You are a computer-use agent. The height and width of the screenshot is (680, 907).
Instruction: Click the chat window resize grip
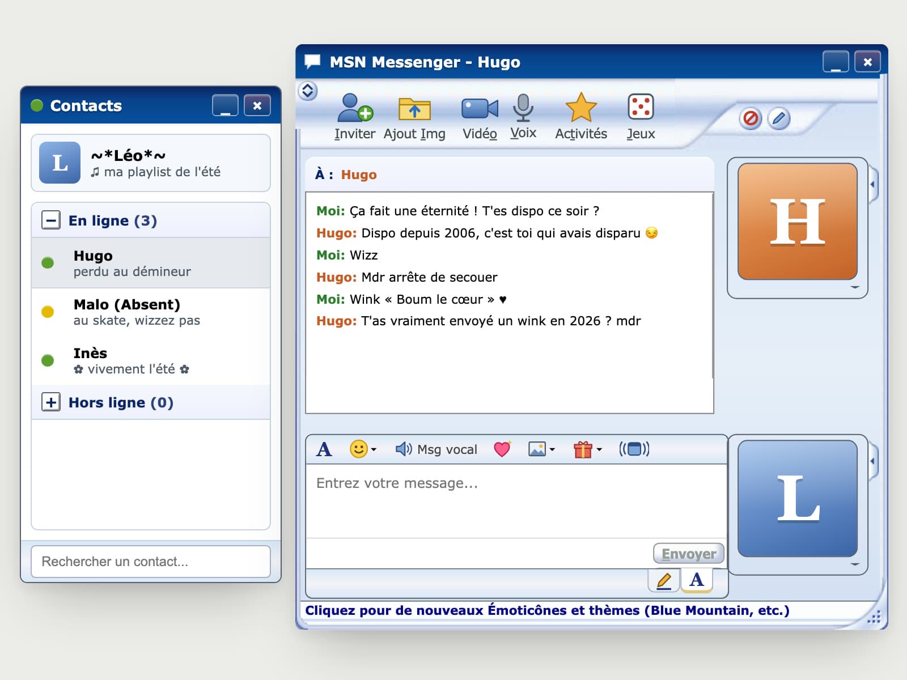874,617
